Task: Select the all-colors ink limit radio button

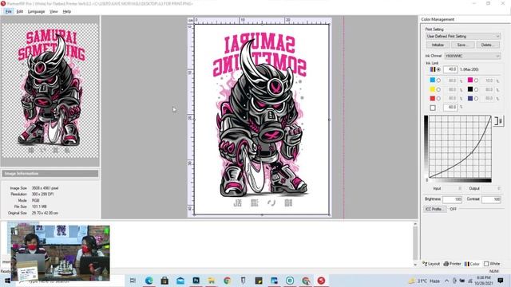Action: coord(438,69)
